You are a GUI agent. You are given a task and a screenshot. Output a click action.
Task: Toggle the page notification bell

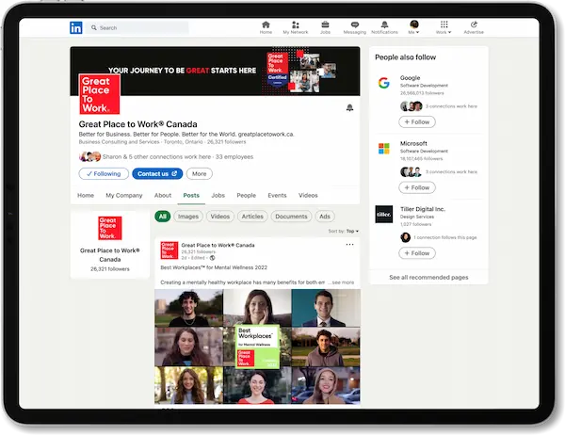349,107
